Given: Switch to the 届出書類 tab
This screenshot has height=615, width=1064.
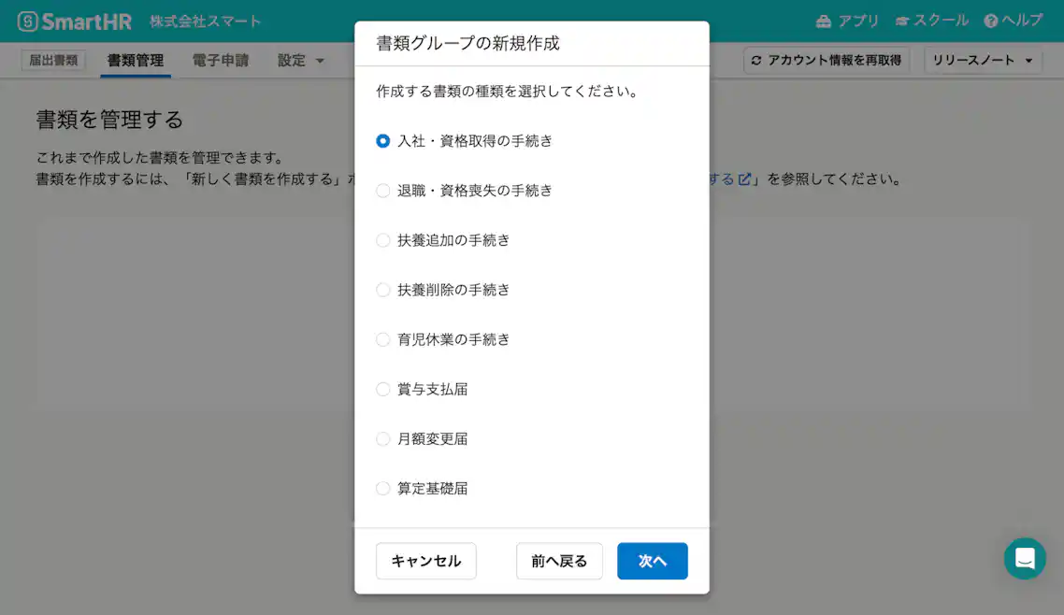Looking at the screenshot, I should [52, 60].
